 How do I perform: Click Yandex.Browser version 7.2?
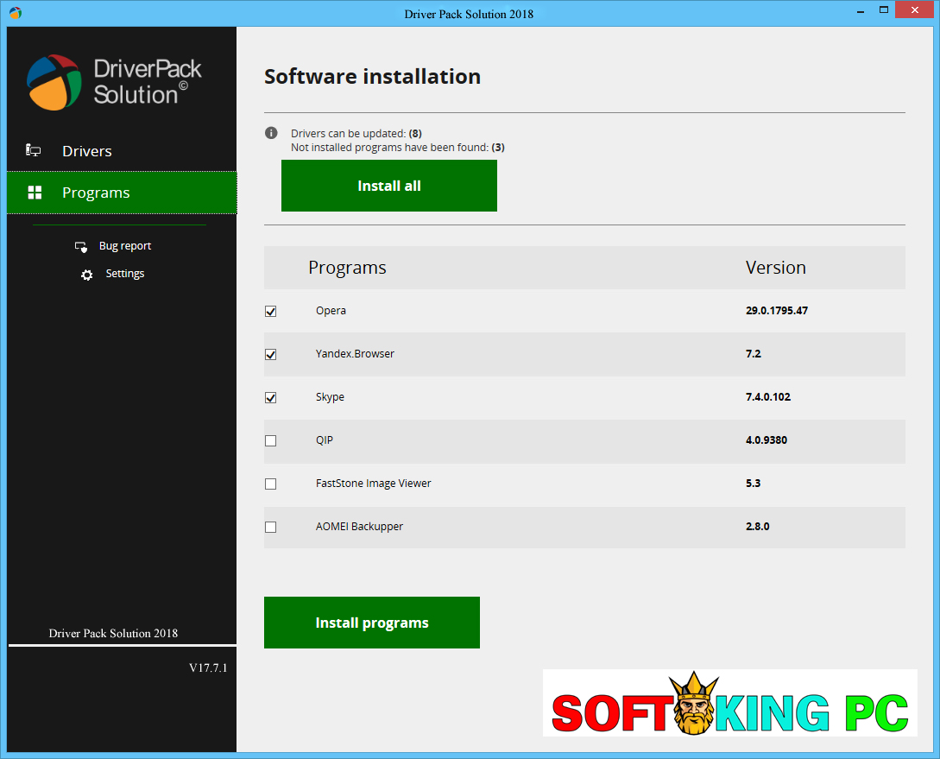pyautogui.click(x=753, y=354)
